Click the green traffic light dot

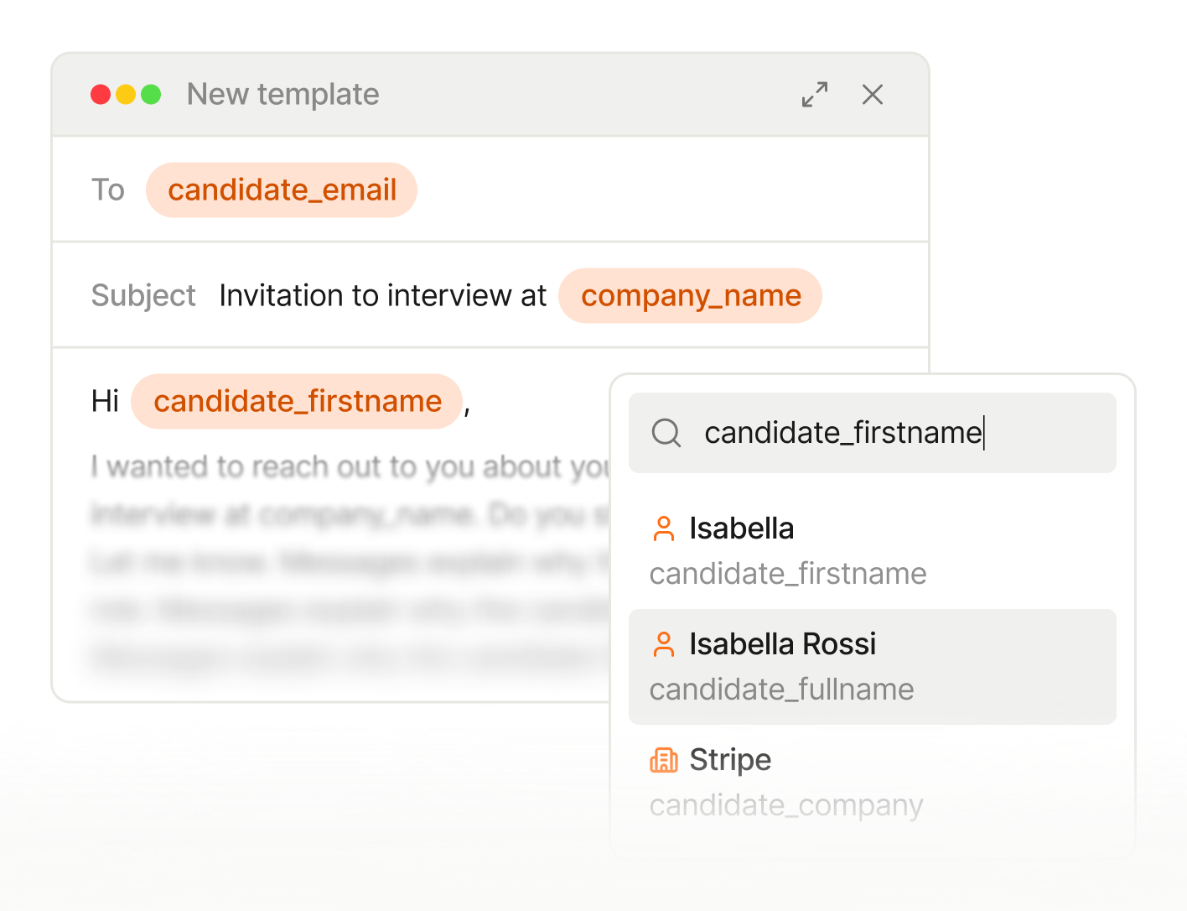(x=151, y=94)
